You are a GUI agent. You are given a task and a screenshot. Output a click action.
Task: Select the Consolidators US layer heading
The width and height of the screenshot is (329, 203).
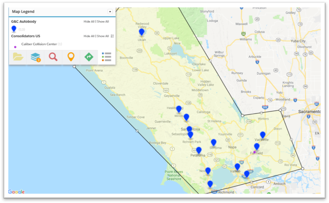point(26,36)
